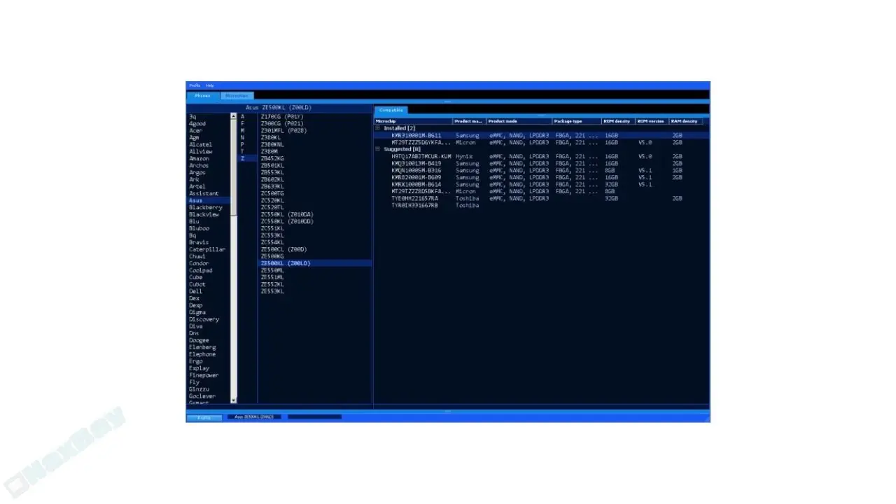Click the brand list scroll-down arrow
Screen dimensions: 896x504
point(234,400)
